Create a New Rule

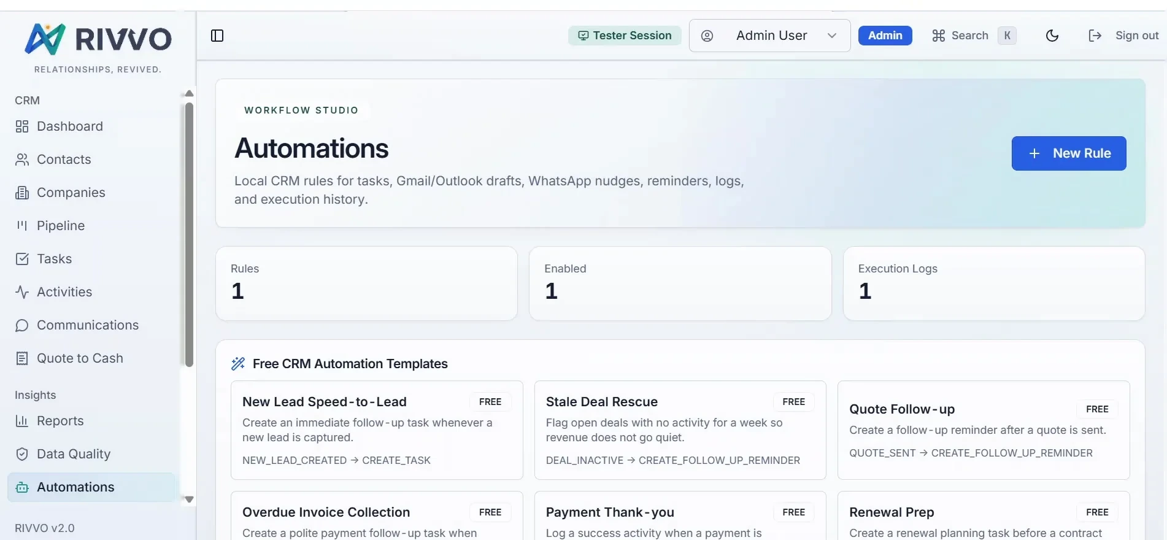1069,153
